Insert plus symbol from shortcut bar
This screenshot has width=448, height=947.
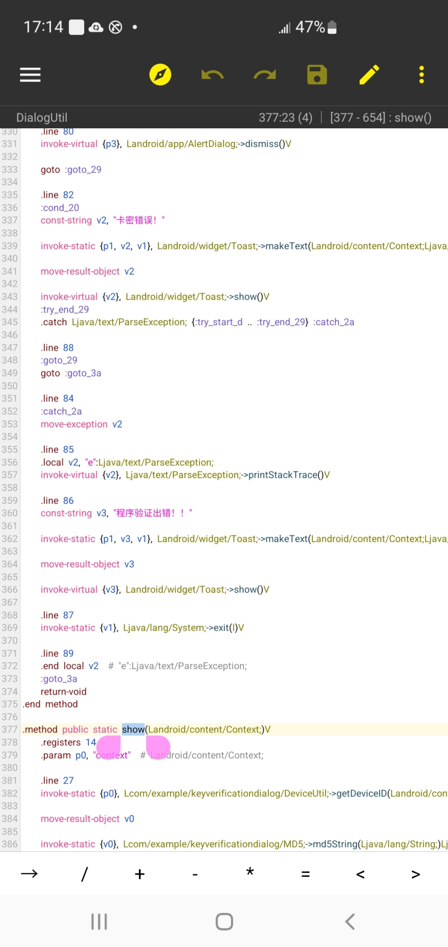coord(140,874)
